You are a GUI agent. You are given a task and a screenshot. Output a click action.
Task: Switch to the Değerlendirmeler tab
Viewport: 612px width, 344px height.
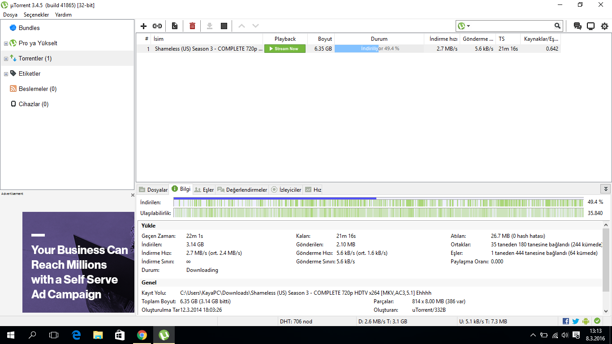tap(242, 189)
